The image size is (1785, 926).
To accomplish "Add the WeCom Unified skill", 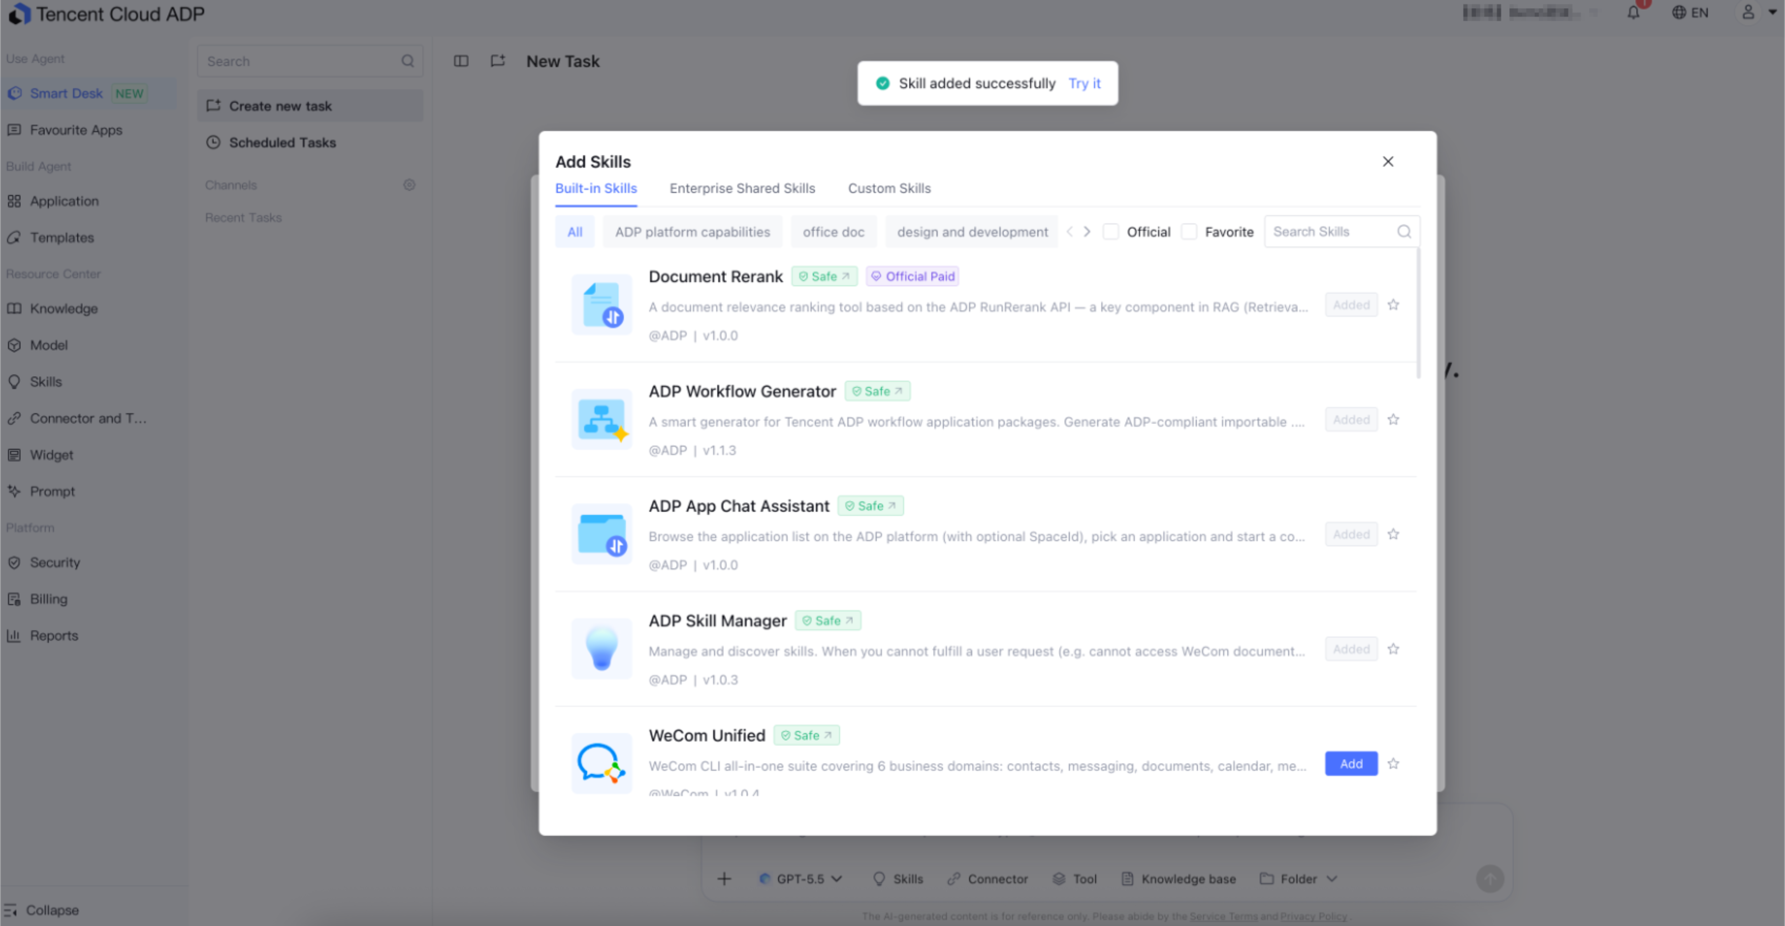I will [x=1351, y=764].
